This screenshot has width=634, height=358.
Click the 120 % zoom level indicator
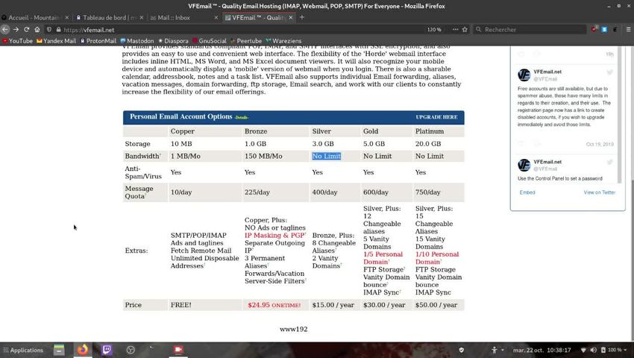434,30
